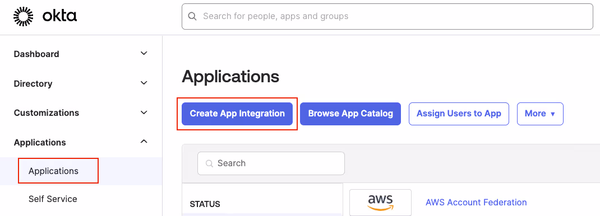Click the Okta sunburst logo icon
The width and height of the screenshot is (600, 216).
pyautogui.click(x=24, y=16)
